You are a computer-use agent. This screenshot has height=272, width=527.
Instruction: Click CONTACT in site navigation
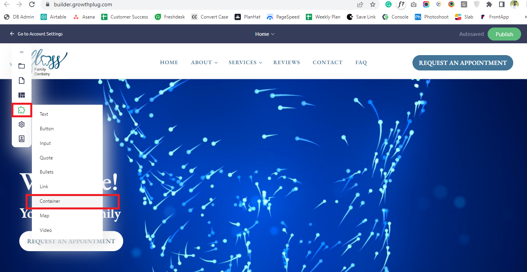(327, 63)
